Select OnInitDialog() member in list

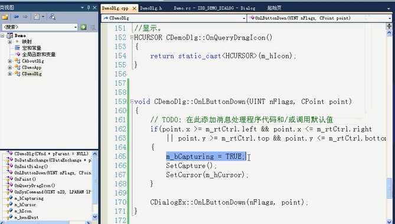31,167
